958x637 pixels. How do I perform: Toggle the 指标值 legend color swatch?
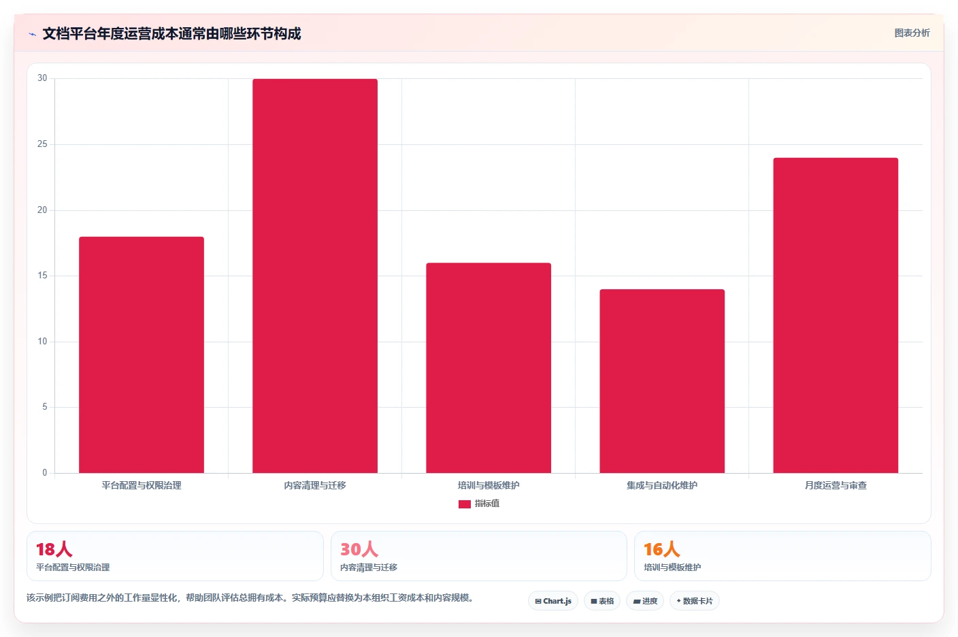[x=465, y=504]
